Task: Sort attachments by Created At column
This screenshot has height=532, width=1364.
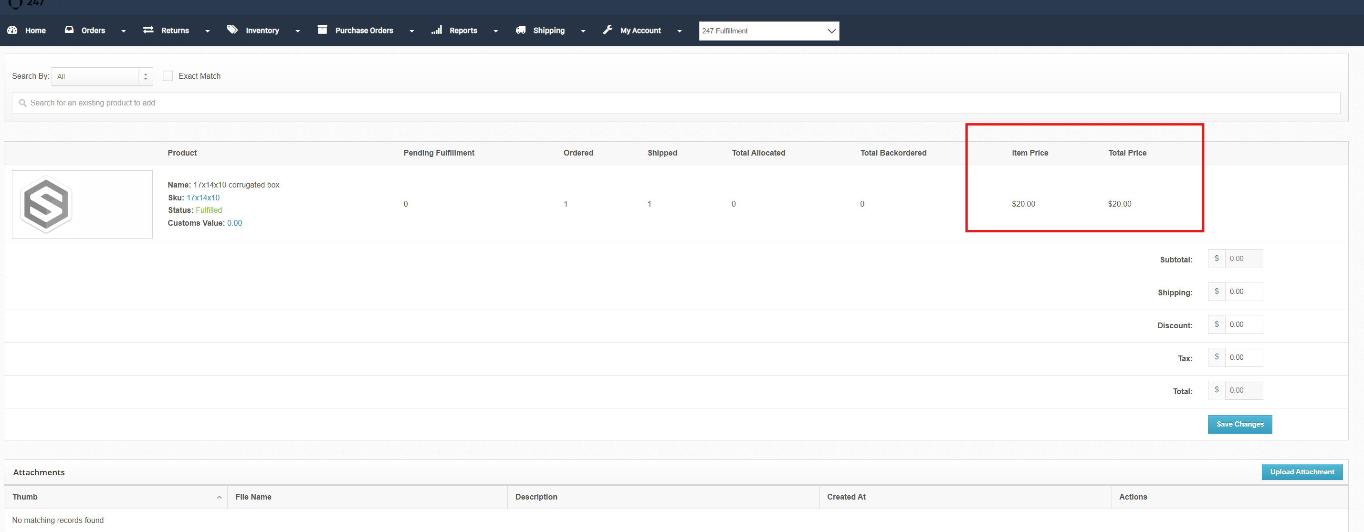Action: (965, 498)
